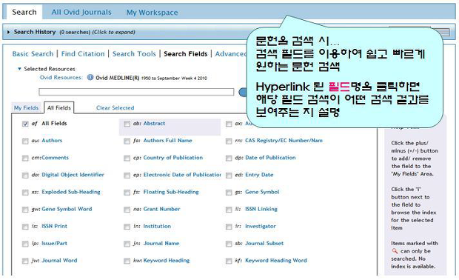Open Advanced search link
Screen dimensions: 459x280
pos(231,54)
